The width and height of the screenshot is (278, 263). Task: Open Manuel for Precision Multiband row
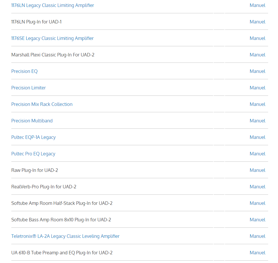[x=257, y=121]
